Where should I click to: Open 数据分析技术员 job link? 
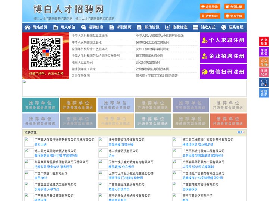(x=119, y=189)
